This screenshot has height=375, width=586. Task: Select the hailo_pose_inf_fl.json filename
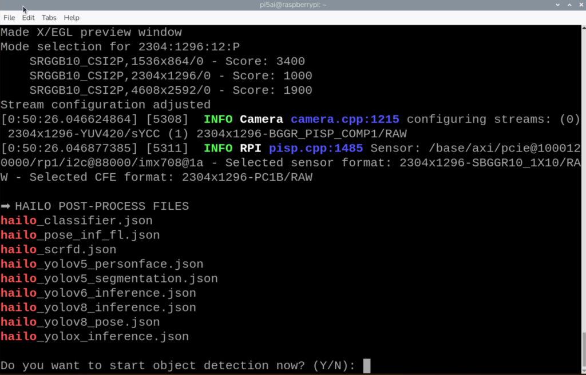tap(80, 234)
